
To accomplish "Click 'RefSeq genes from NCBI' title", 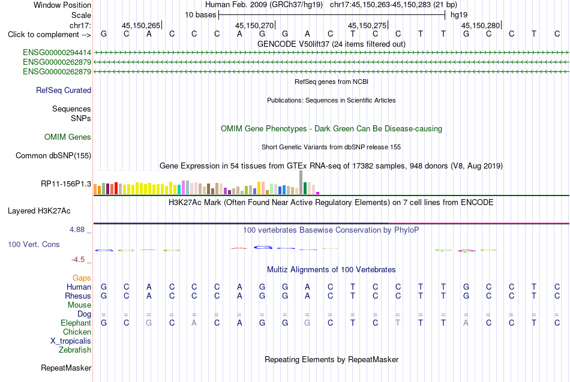I will (331, 82).
